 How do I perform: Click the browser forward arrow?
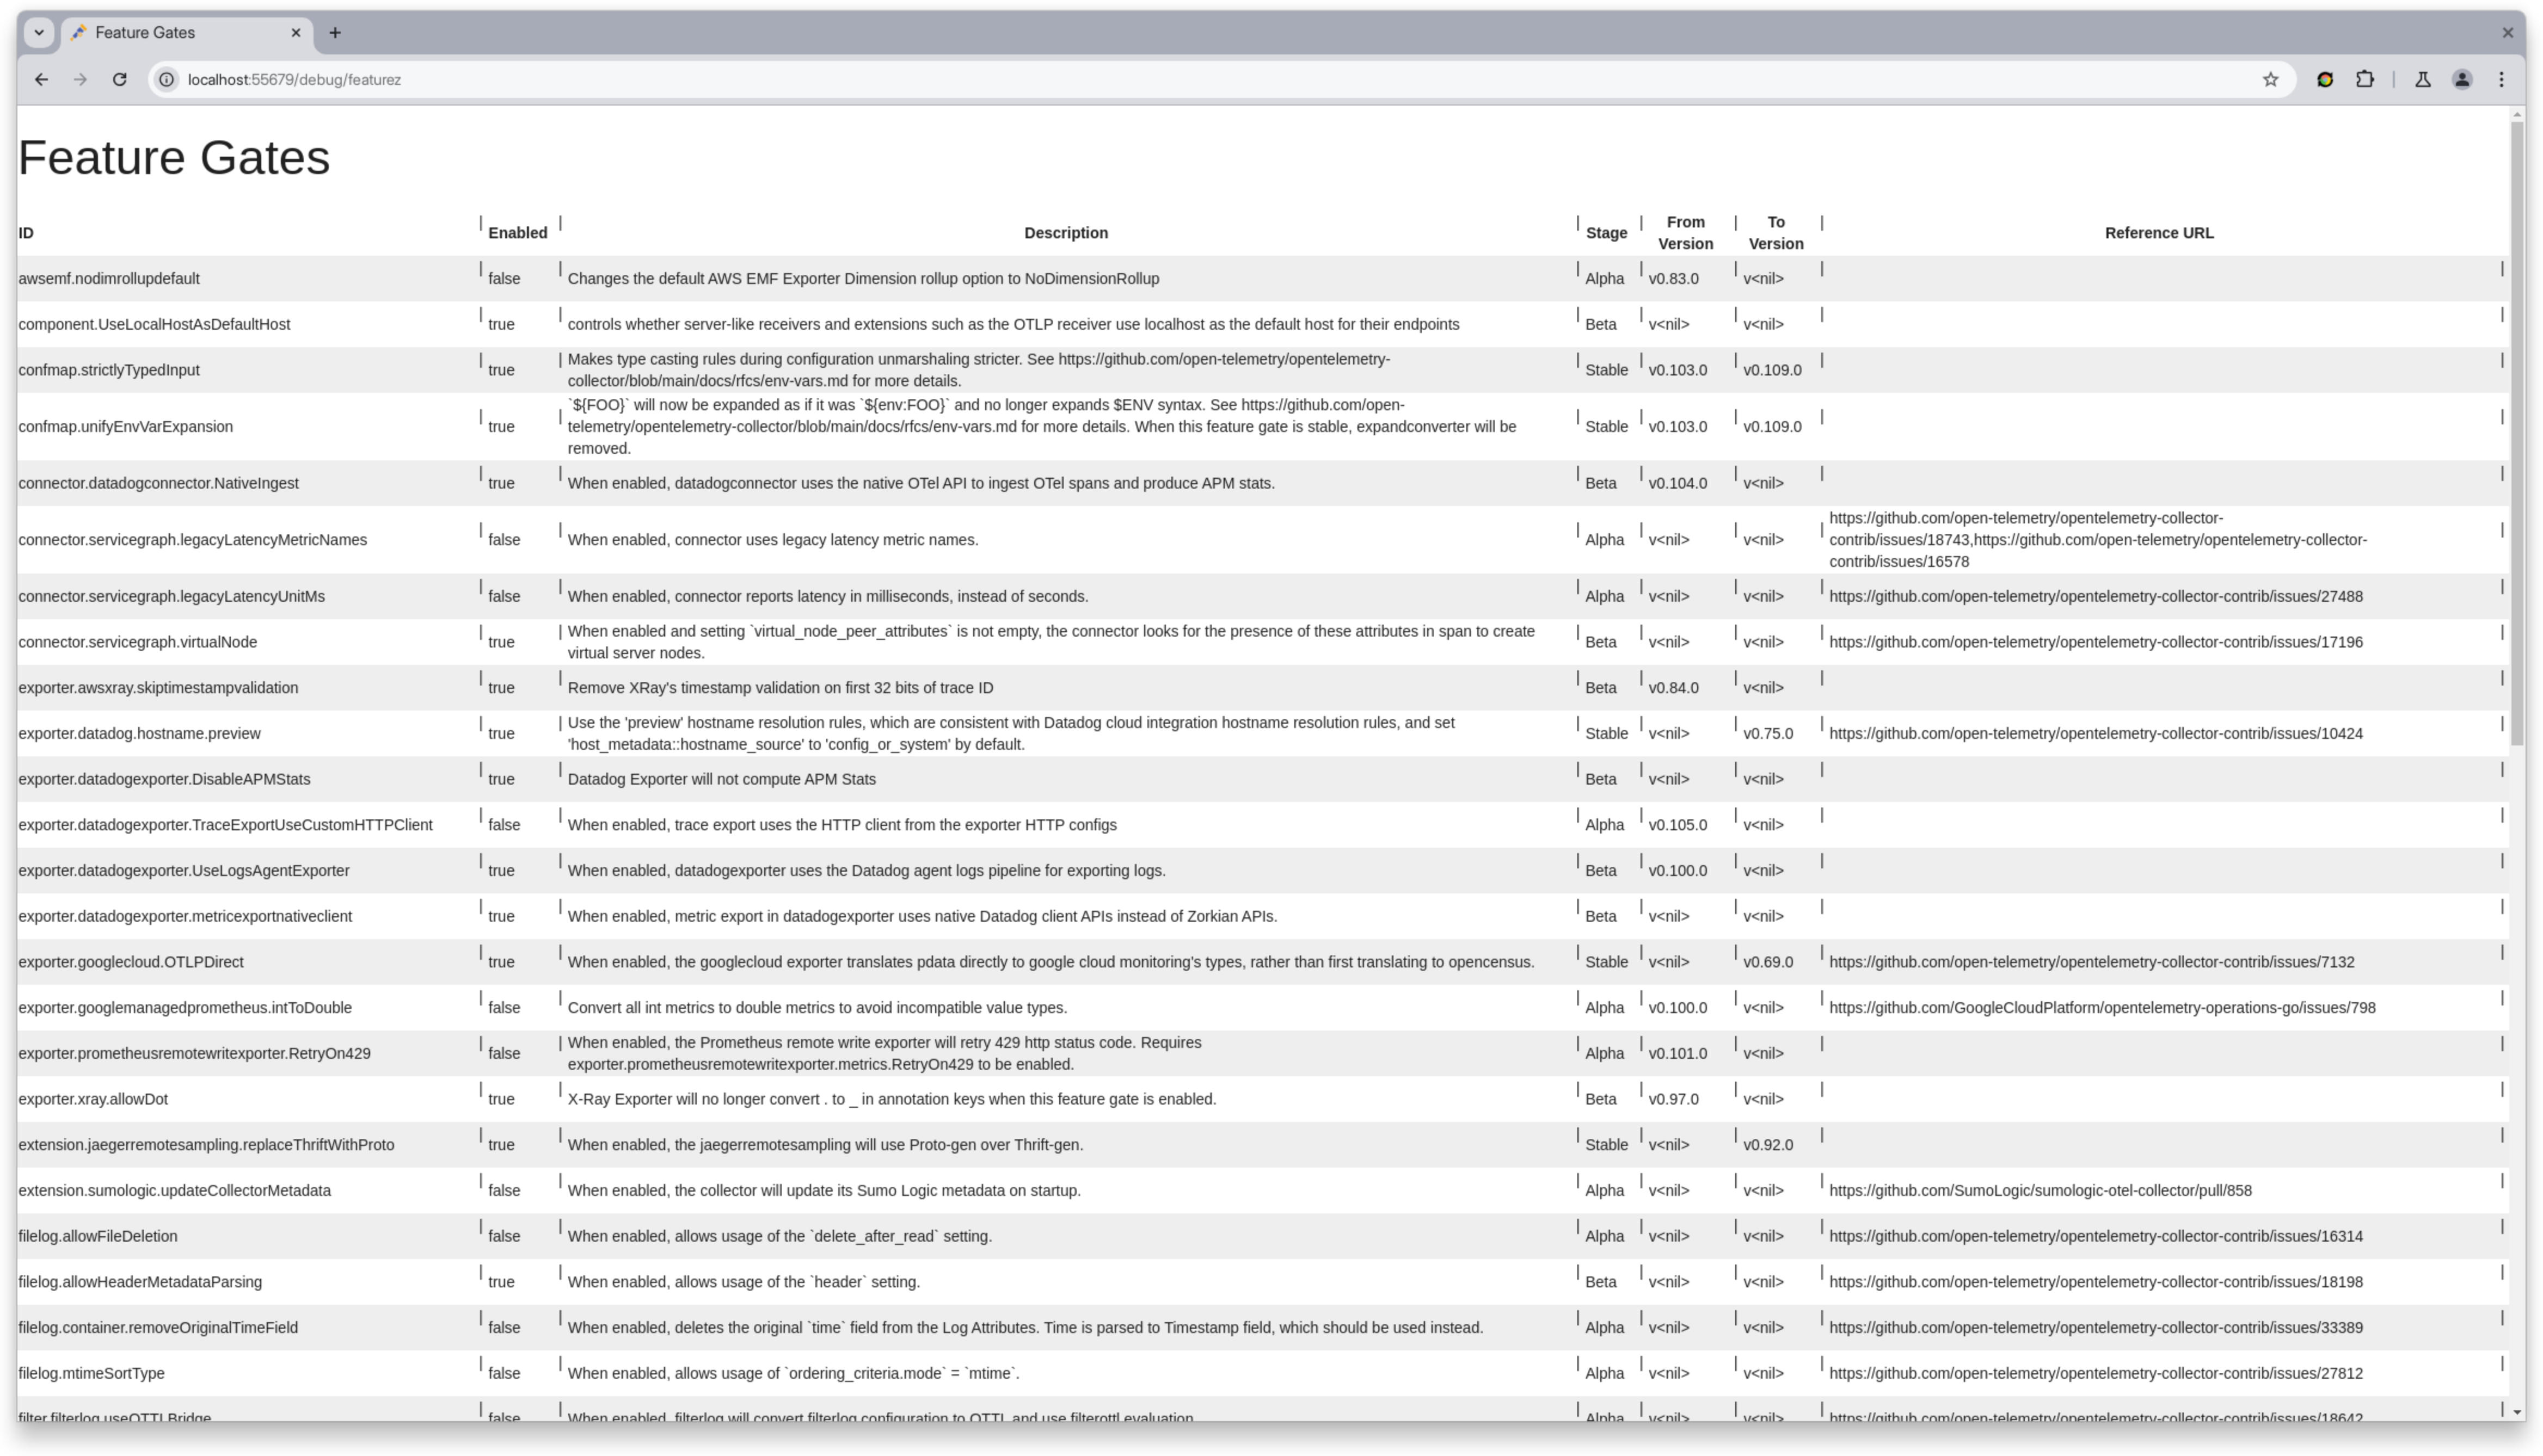[x=80, y=80]
